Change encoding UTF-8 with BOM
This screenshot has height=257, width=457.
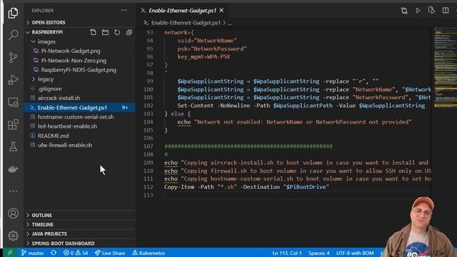(355, 253)
